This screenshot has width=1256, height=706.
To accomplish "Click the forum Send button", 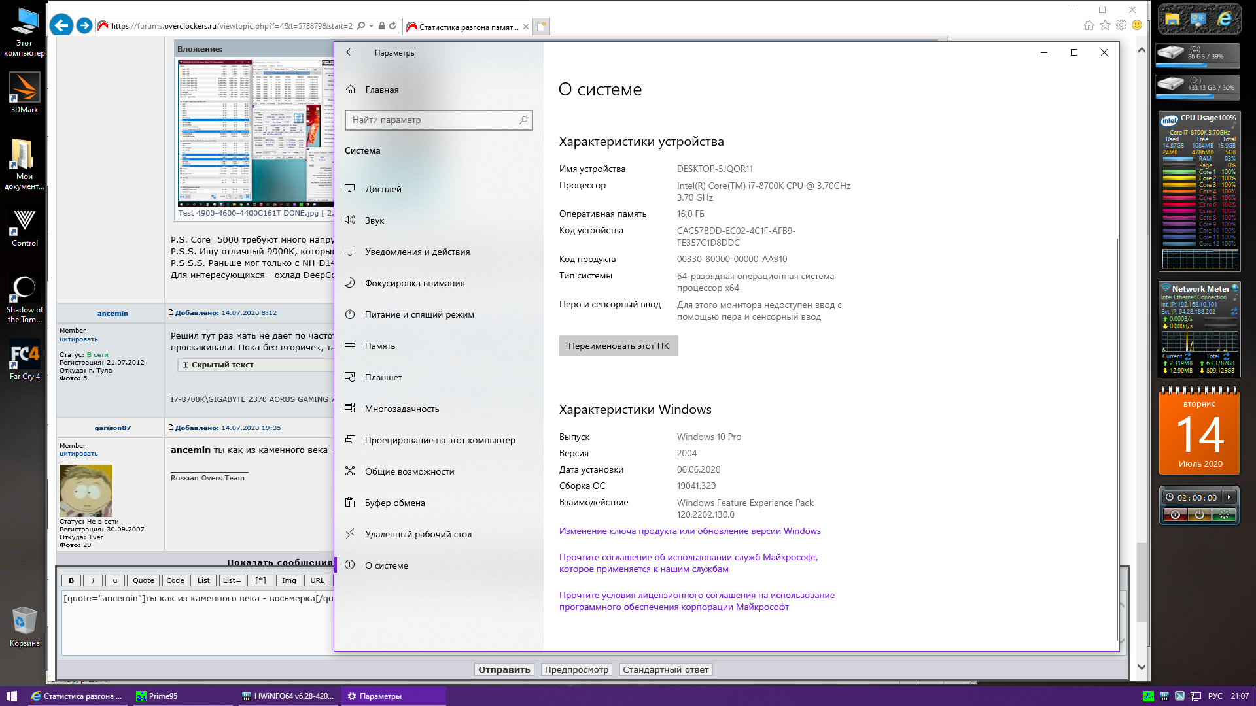I will tap(504, 669).
